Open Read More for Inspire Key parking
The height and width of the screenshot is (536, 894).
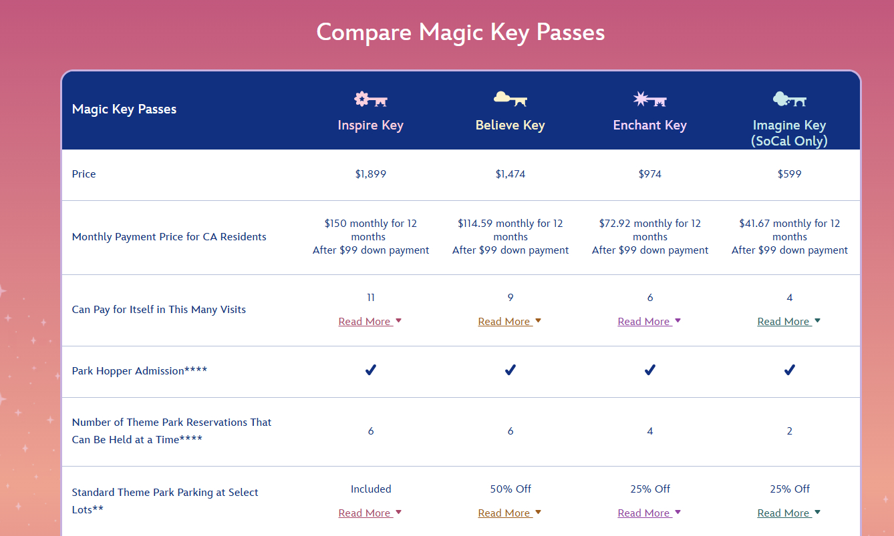[x=370, y=513]
